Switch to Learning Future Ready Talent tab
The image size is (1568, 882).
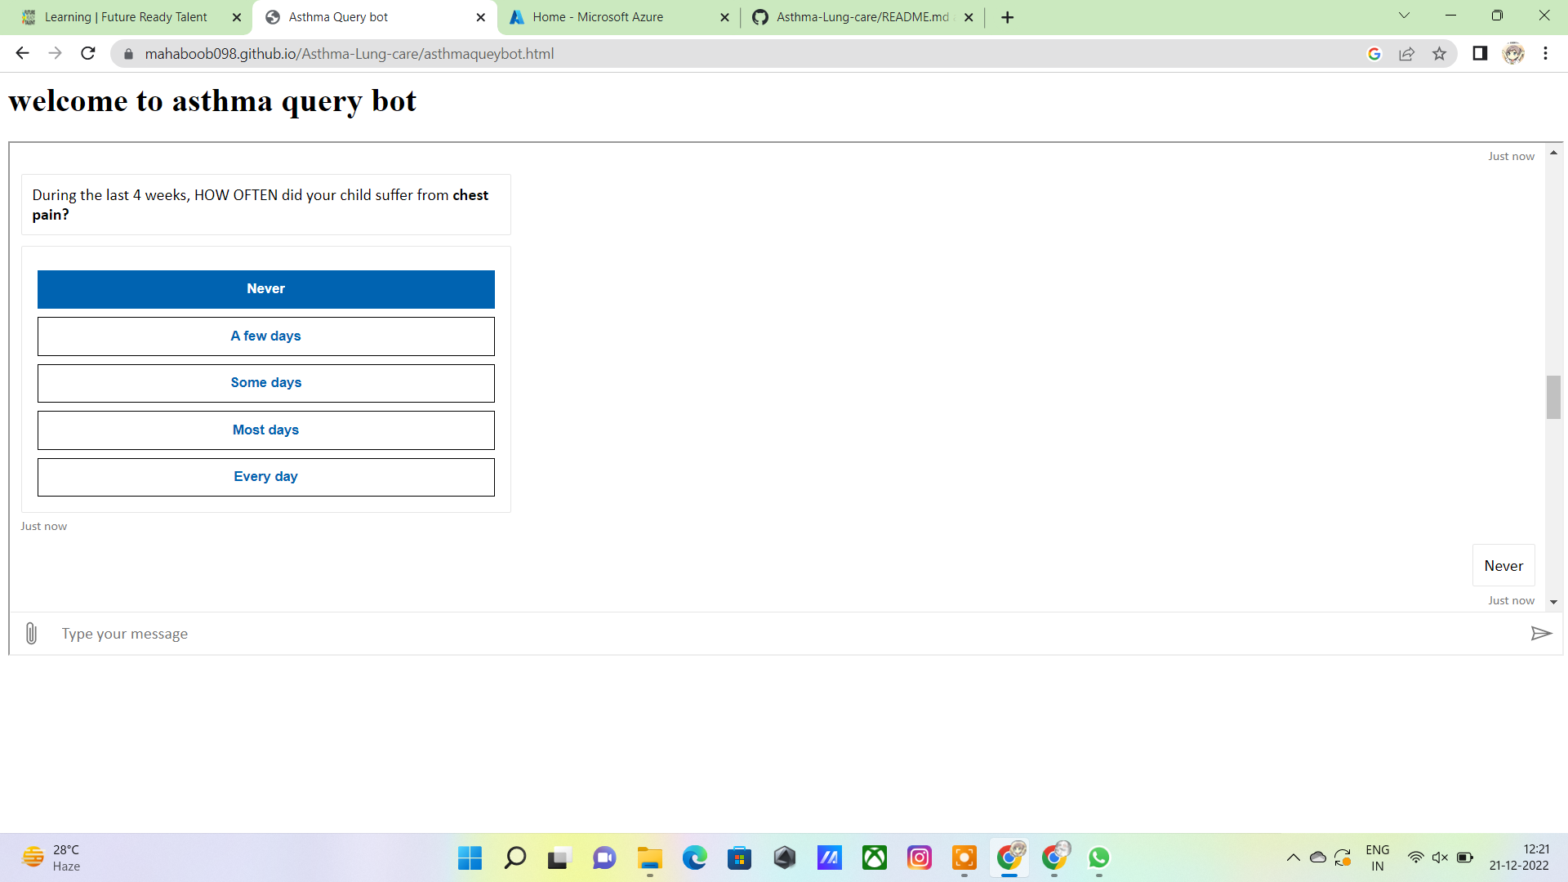click(127, 17)
